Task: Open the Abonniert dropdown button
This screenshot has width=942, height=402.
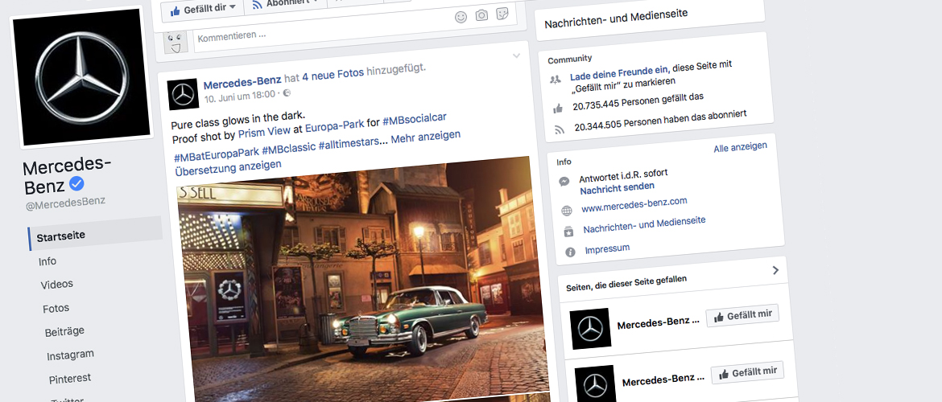Action: tap(285, 5)
